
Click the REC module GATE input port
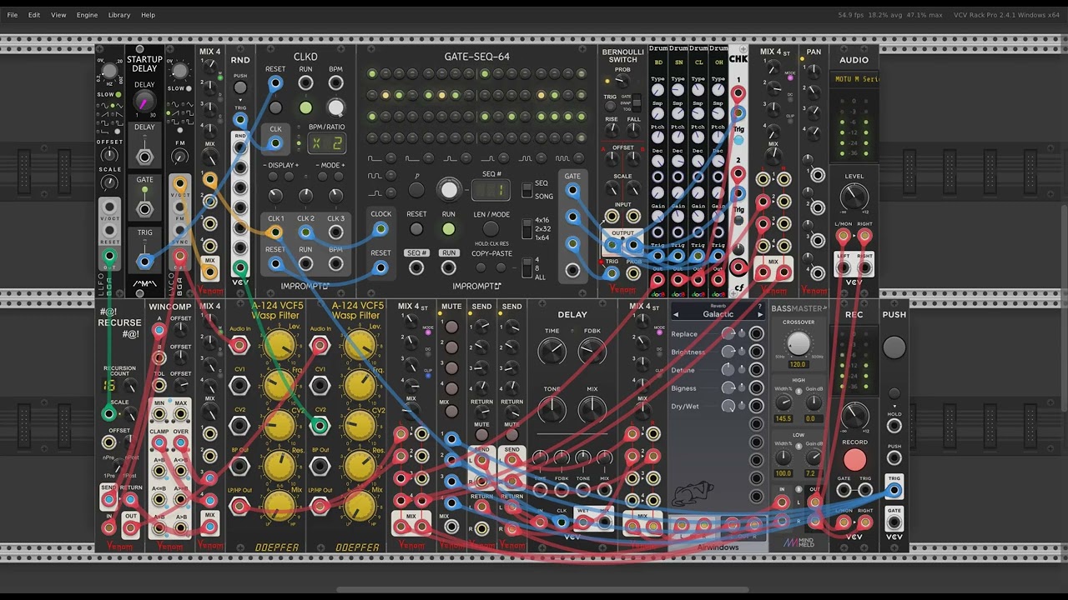pyautogui.click(x=844, y=491)
